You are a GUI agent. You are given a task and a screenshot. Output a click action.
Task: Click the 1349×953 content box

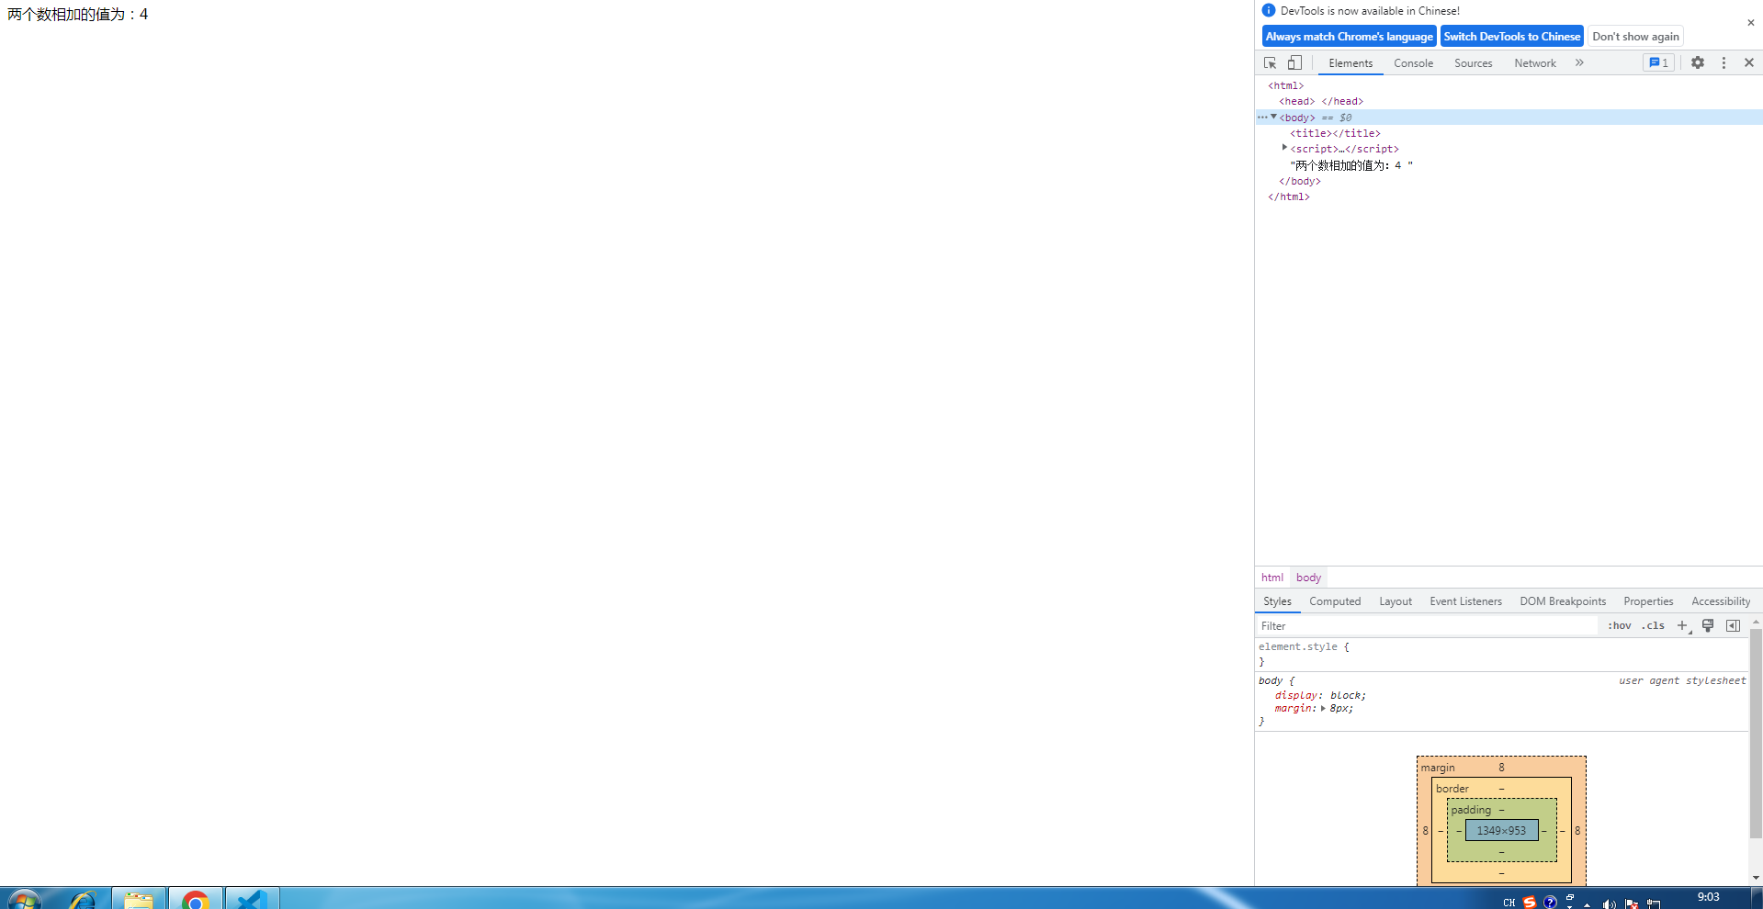tap(1501, 831)
